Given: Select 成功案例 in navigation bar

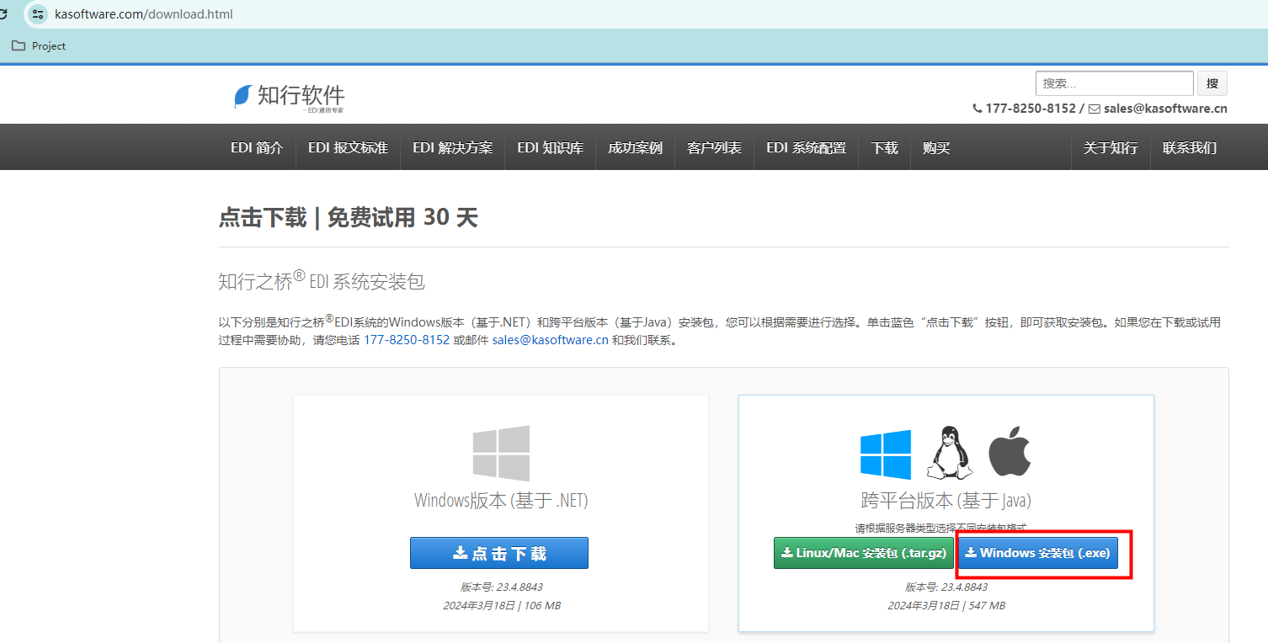Looking at the screenshot, I should (x=635, y=147).
